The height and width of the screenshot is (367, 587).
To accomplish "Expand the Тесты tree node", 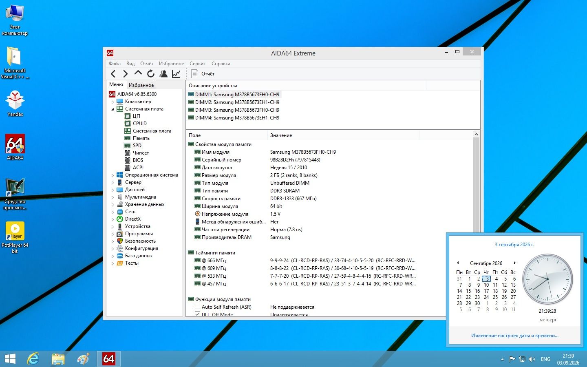I will tap(113, 263).
